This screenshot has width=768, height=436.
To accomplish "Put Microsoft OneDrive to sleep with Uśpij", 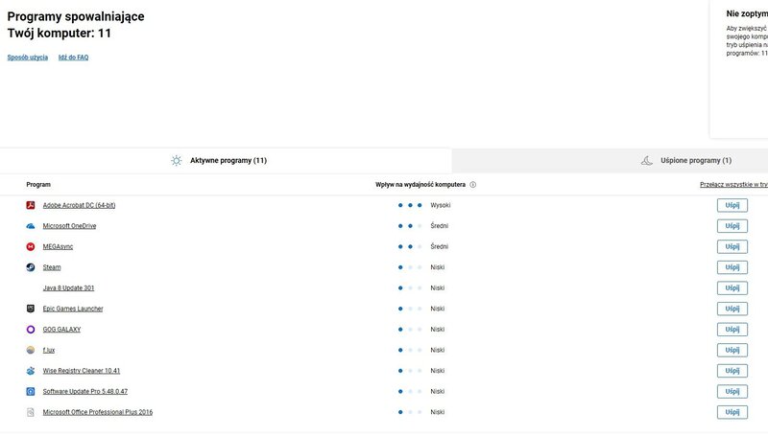I will coord(732,226).
